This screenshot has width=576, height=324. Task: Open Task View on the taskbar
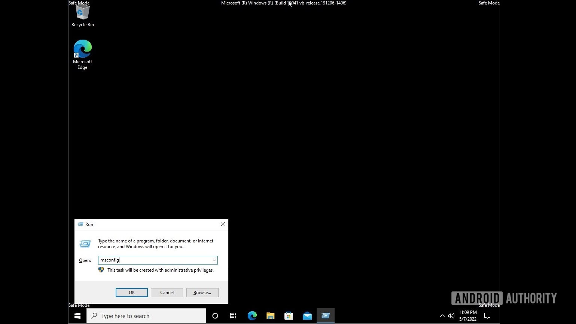pyautogui.click(x=233, y=316)
